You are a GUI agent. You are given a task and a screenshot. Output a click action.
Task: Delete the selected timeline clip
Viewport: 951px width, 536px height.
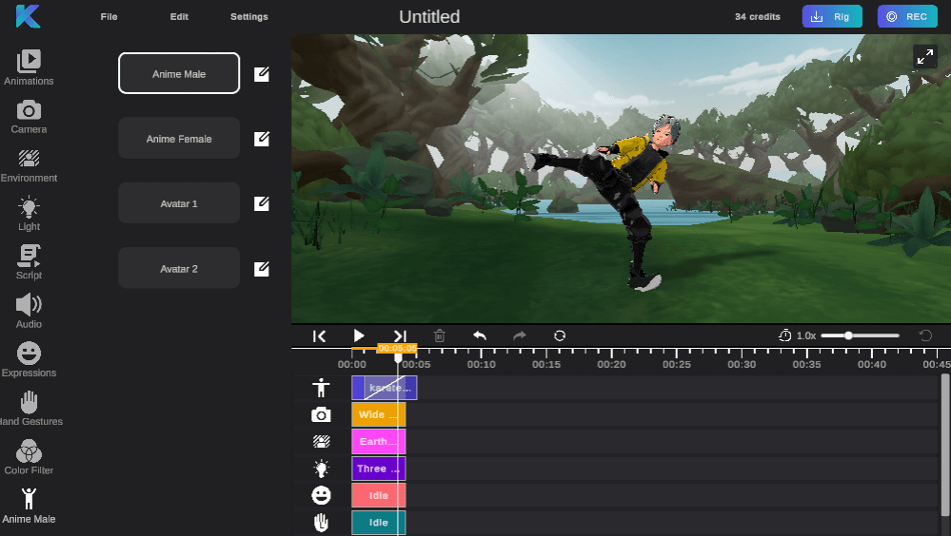[439, 335]
